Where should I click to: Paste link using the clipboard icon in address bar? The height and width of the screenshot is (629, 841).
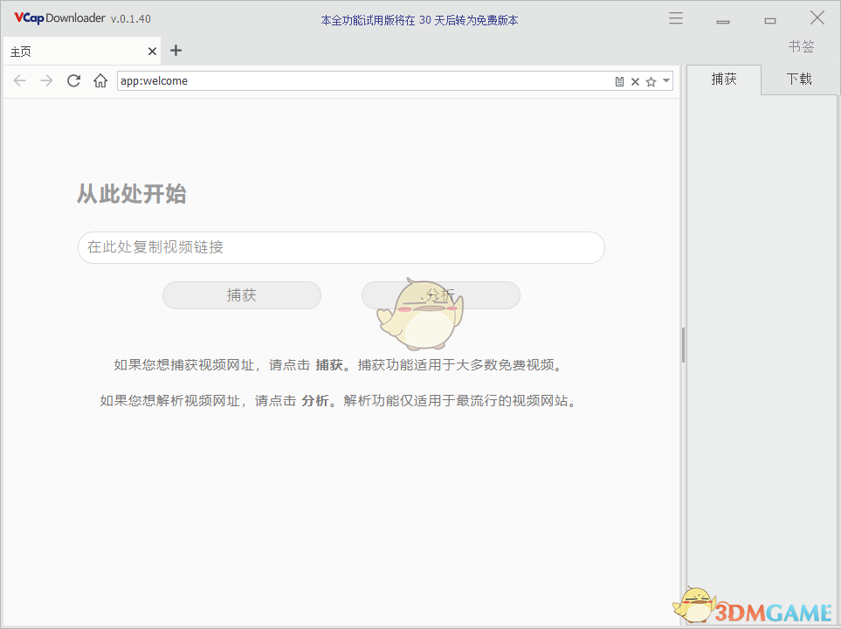pos(619,80)
